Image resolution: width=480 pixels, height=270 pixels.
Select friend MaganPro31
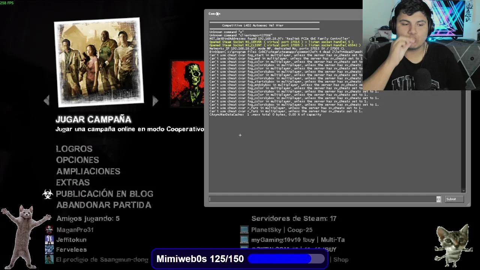75,230
